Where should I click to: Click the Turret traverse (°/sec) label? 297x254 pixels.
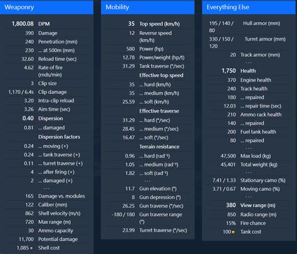tap(163, 230)
